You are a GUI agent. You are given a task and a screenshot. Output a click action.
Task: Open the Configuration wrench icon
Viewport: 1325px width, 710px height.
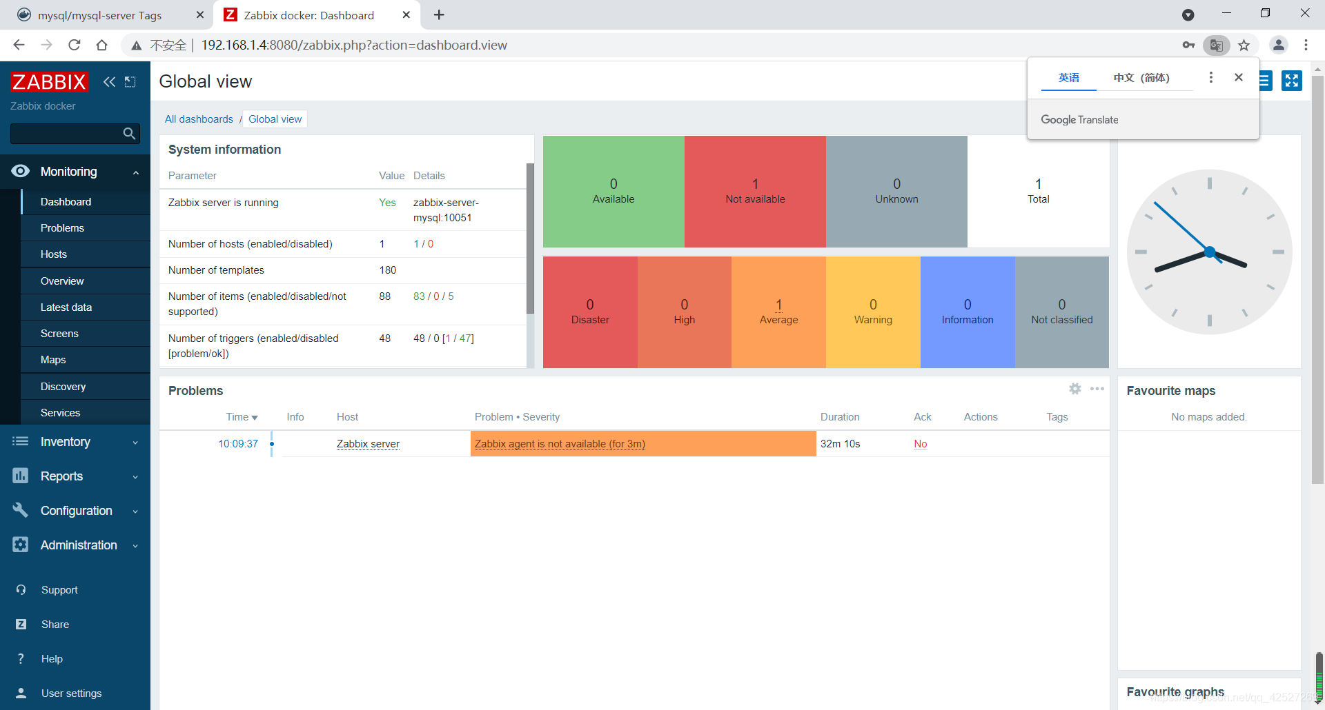[20, 510]
